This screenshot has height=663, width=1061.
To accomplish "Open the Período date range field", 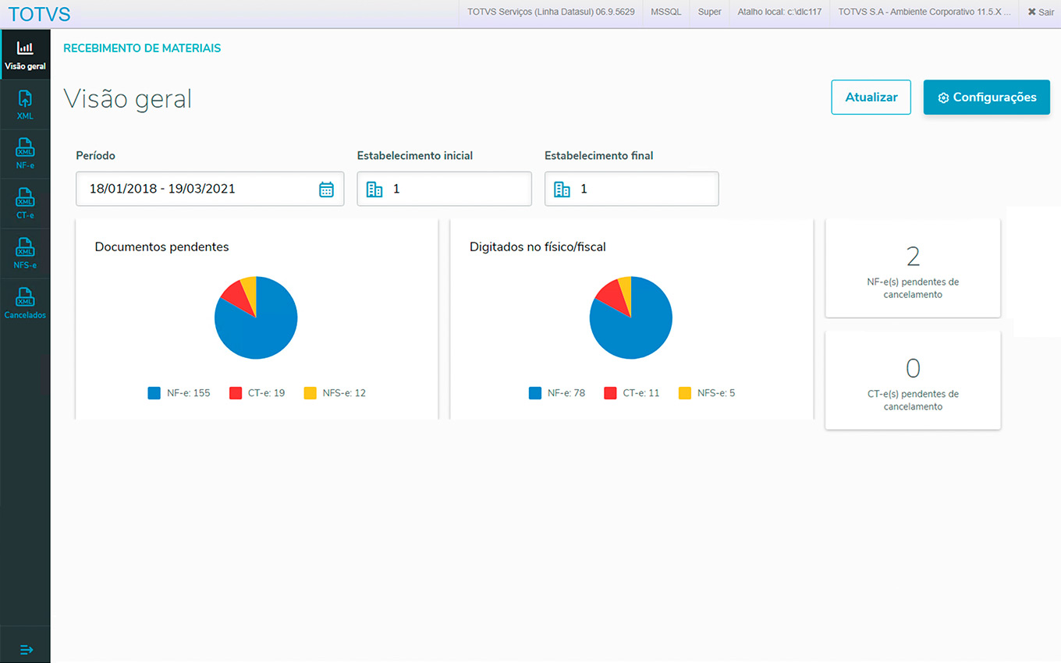I will pos(199,189).
